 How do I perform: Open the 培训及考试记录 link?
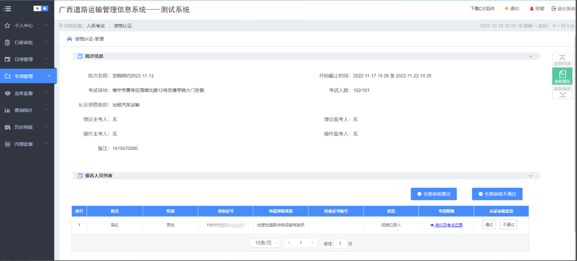tap(446, 225)
